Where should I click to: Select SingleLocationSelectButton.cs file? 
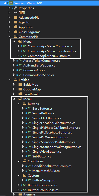point(54,123)
